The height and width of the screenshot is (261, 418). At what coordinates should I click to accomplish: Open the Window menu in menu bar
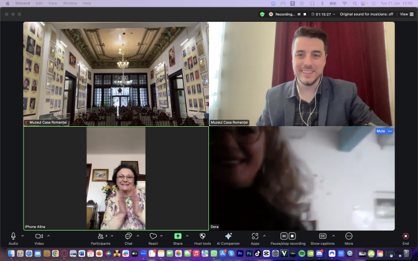pyautogui.click(x=70, y=3)
